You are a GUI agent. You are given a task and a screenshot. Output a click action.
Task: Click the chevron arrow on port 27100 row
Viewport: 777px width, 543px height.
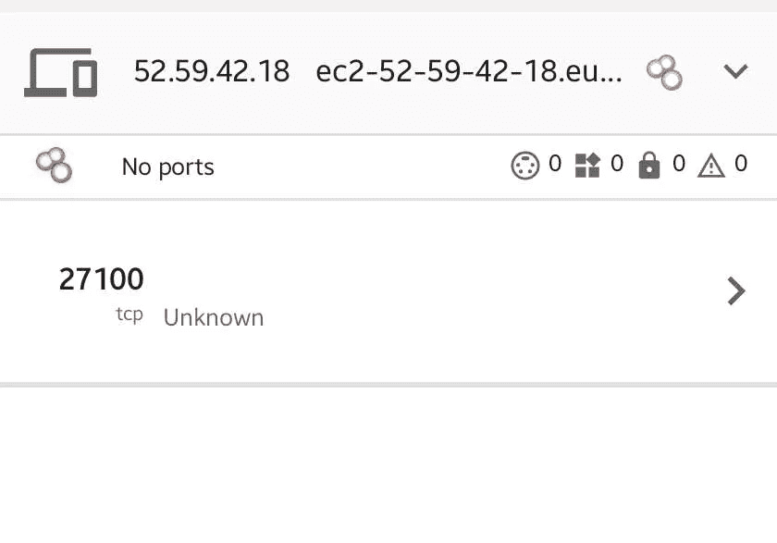point(736,290)
